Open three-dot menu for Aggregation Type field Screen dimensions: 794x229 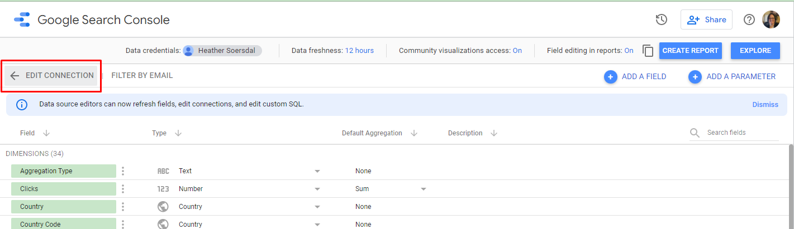tap(123, 171)
